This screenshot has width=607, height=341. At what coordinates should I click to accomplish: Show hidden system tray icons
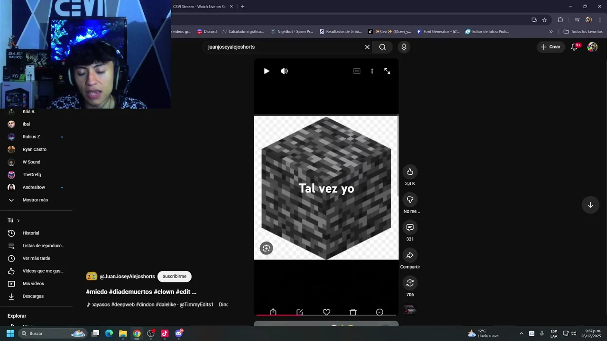[x=522, y=333]
